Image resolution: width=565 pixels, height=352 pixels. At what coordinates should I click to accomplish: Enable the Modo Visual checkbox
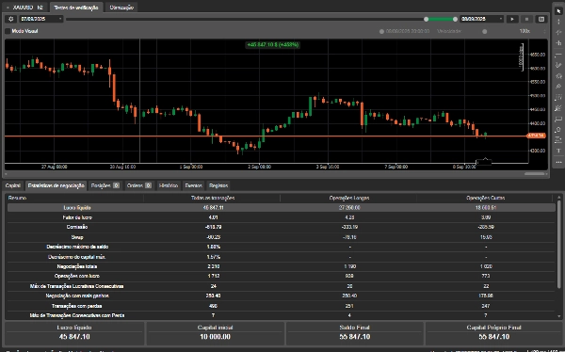click(8, 31)
